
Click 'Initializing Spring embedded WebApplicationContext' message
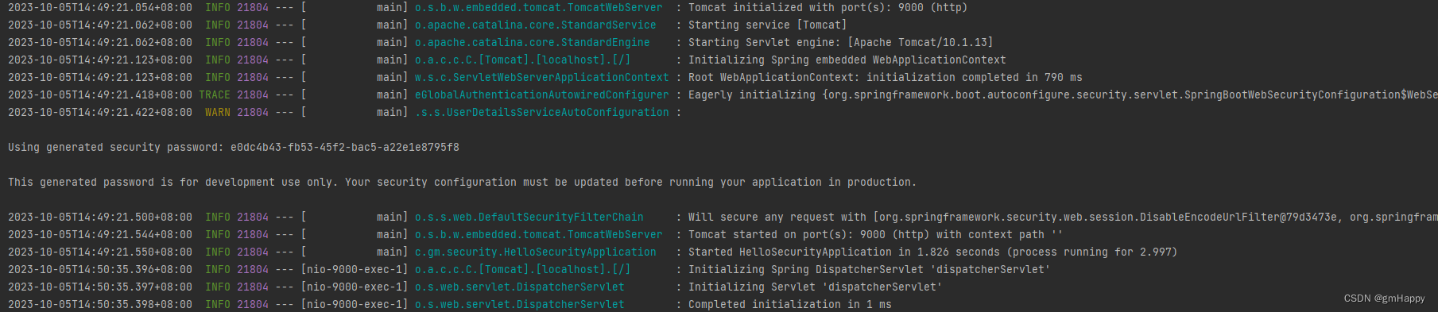847,60
